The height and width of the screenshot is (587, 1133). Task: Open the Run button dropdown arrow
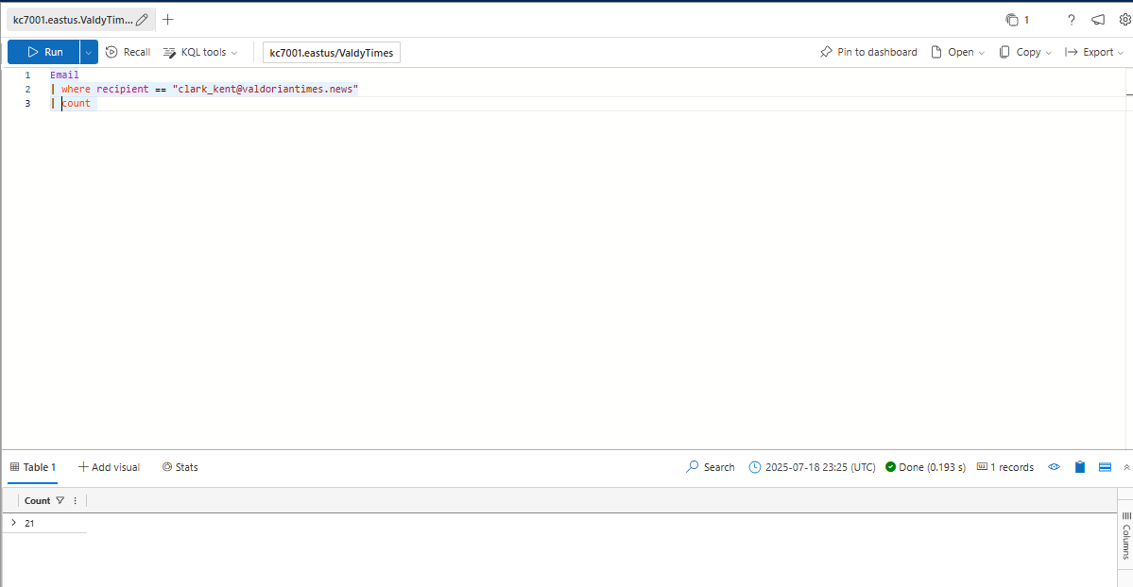(x=88, y=52)
